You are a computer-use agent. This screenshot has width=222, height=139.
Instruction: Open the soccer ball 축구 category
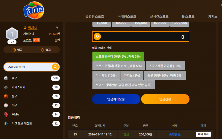[x=32, y=78]
